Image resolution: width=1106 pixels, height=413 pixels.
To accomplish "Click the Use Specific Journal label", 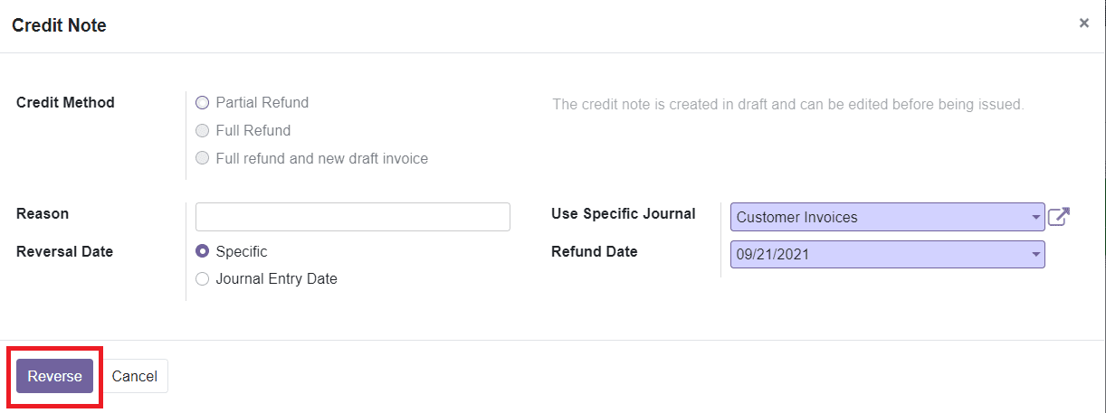I will (x=623, y=214).
